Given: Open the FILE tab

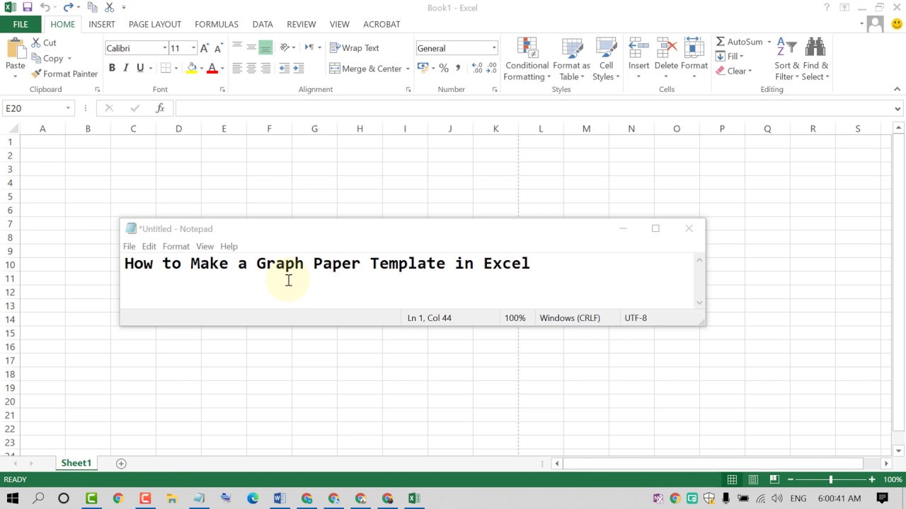Looking at the screenshot, I should (x=21, y=24).
